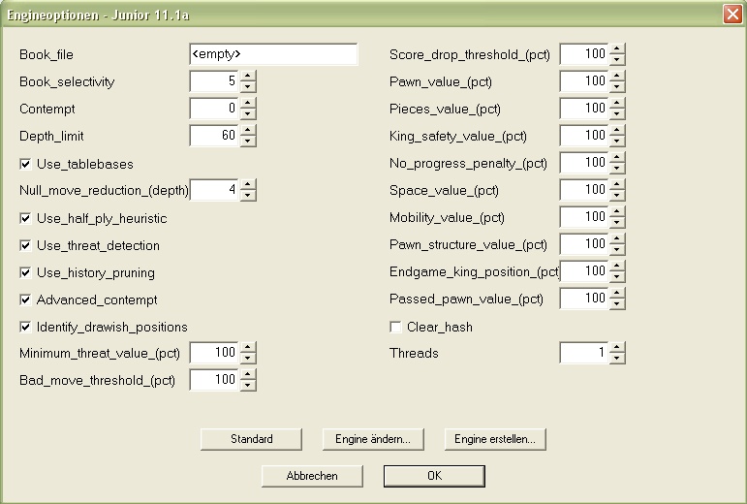This screenshot has width=747, height=504.
Task: Decrease Space_value with down arrow
Action: (617, 196)
